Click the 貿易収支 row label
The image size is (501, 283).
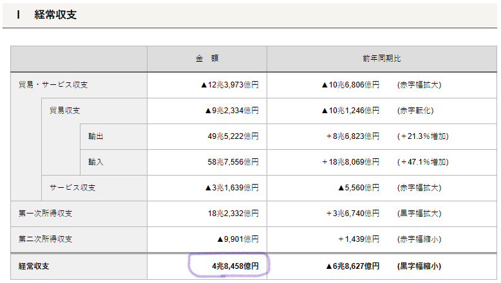[x=64, y=111]
